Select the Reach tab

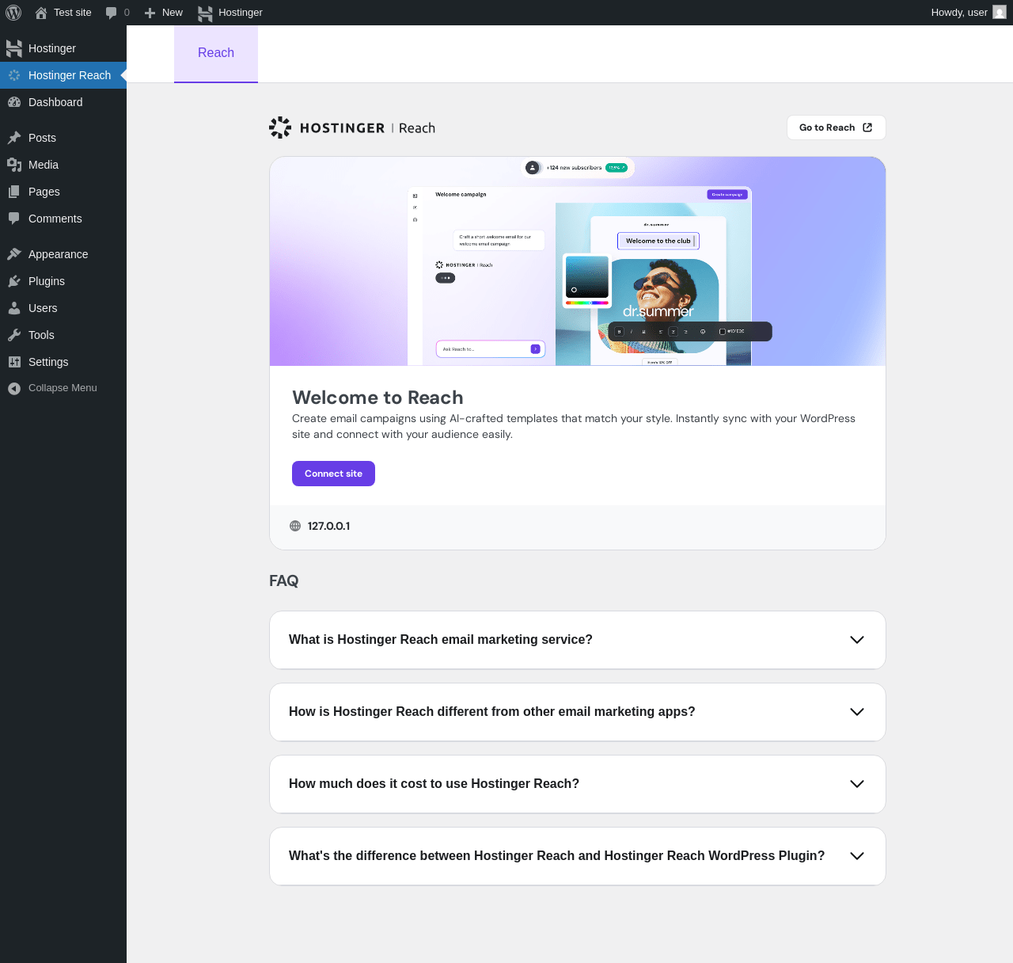point(216,53)
